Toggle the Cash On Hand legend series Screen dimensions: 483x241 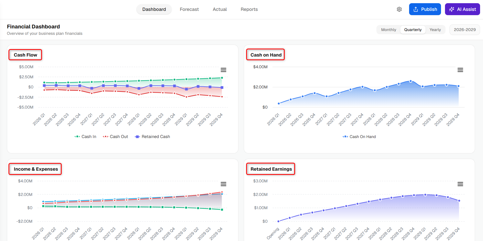[359, 137]
